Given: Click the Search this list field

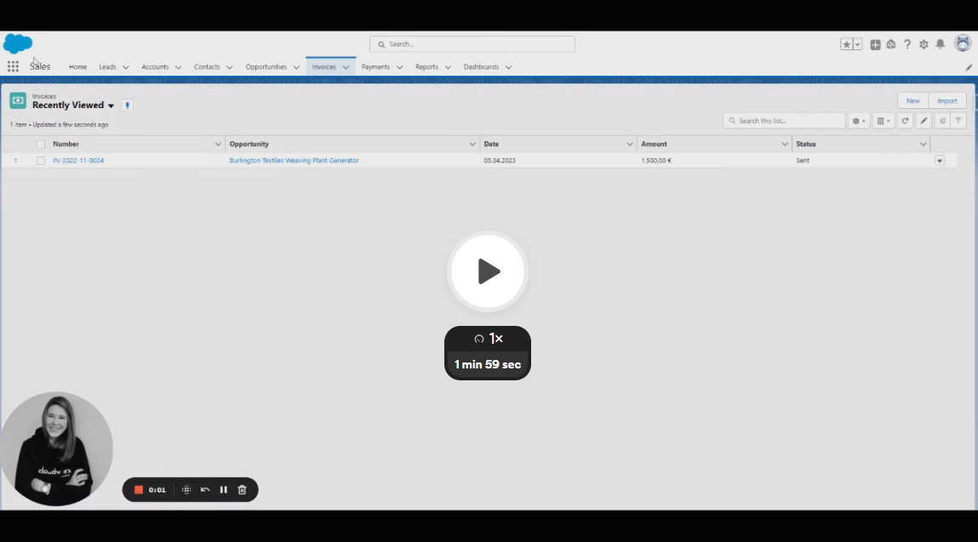Looking at the screenshot, I should pyautogui.click(x=784, y=121).
